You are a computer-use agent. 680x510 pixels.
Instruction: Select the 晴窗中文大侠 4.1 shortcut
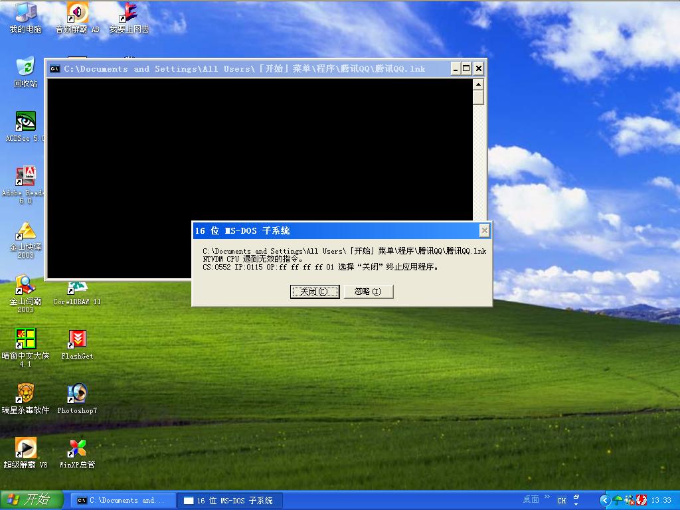(26, 348)
